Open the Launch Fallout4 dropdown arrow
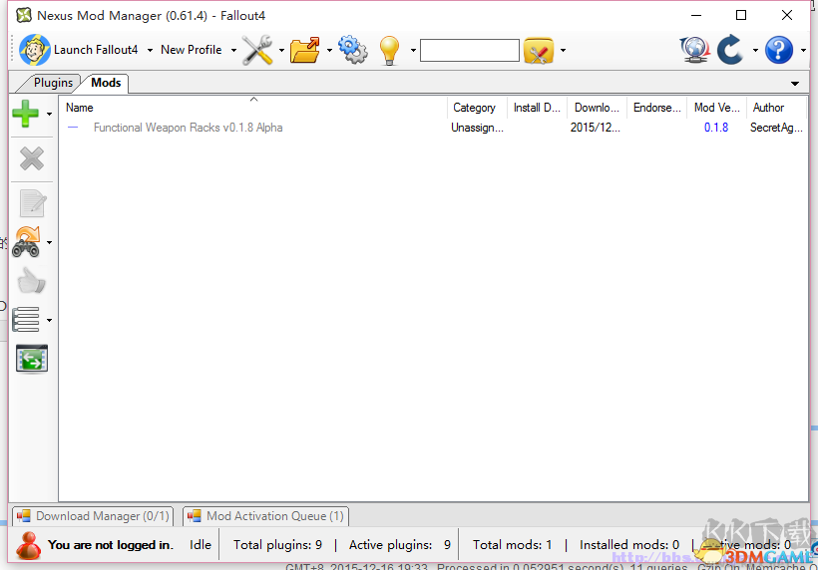The height and width of the screenshot is (570, 818). coord(150,51)
